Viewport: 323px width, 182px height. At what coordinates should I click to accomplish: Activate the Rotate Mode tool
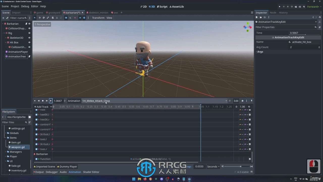[44, 18]
